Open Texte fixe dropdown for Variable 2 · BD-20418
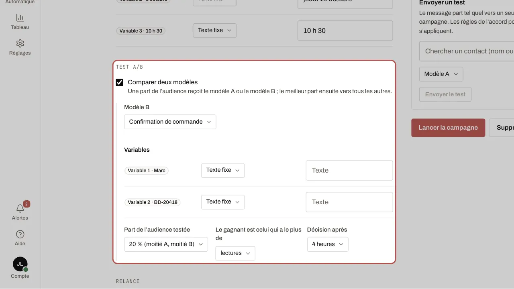Screen dimensions: 514x289 click(223, 202)
